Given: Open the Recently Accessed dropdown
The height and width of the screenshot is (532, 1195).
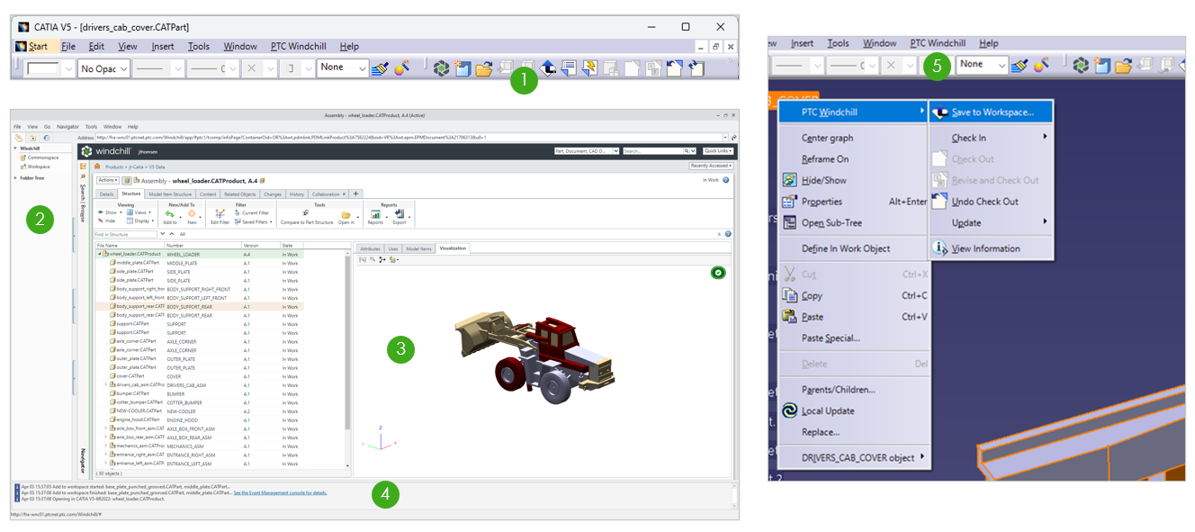Looking at the screenshot, I should click(x=711, y=166).
